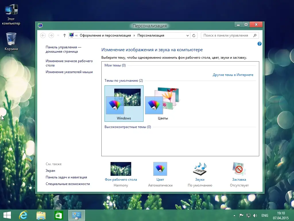This screenshot has height=221, width=294.
Task: Open the Windows Store taskbar icon
Action: 59,215
